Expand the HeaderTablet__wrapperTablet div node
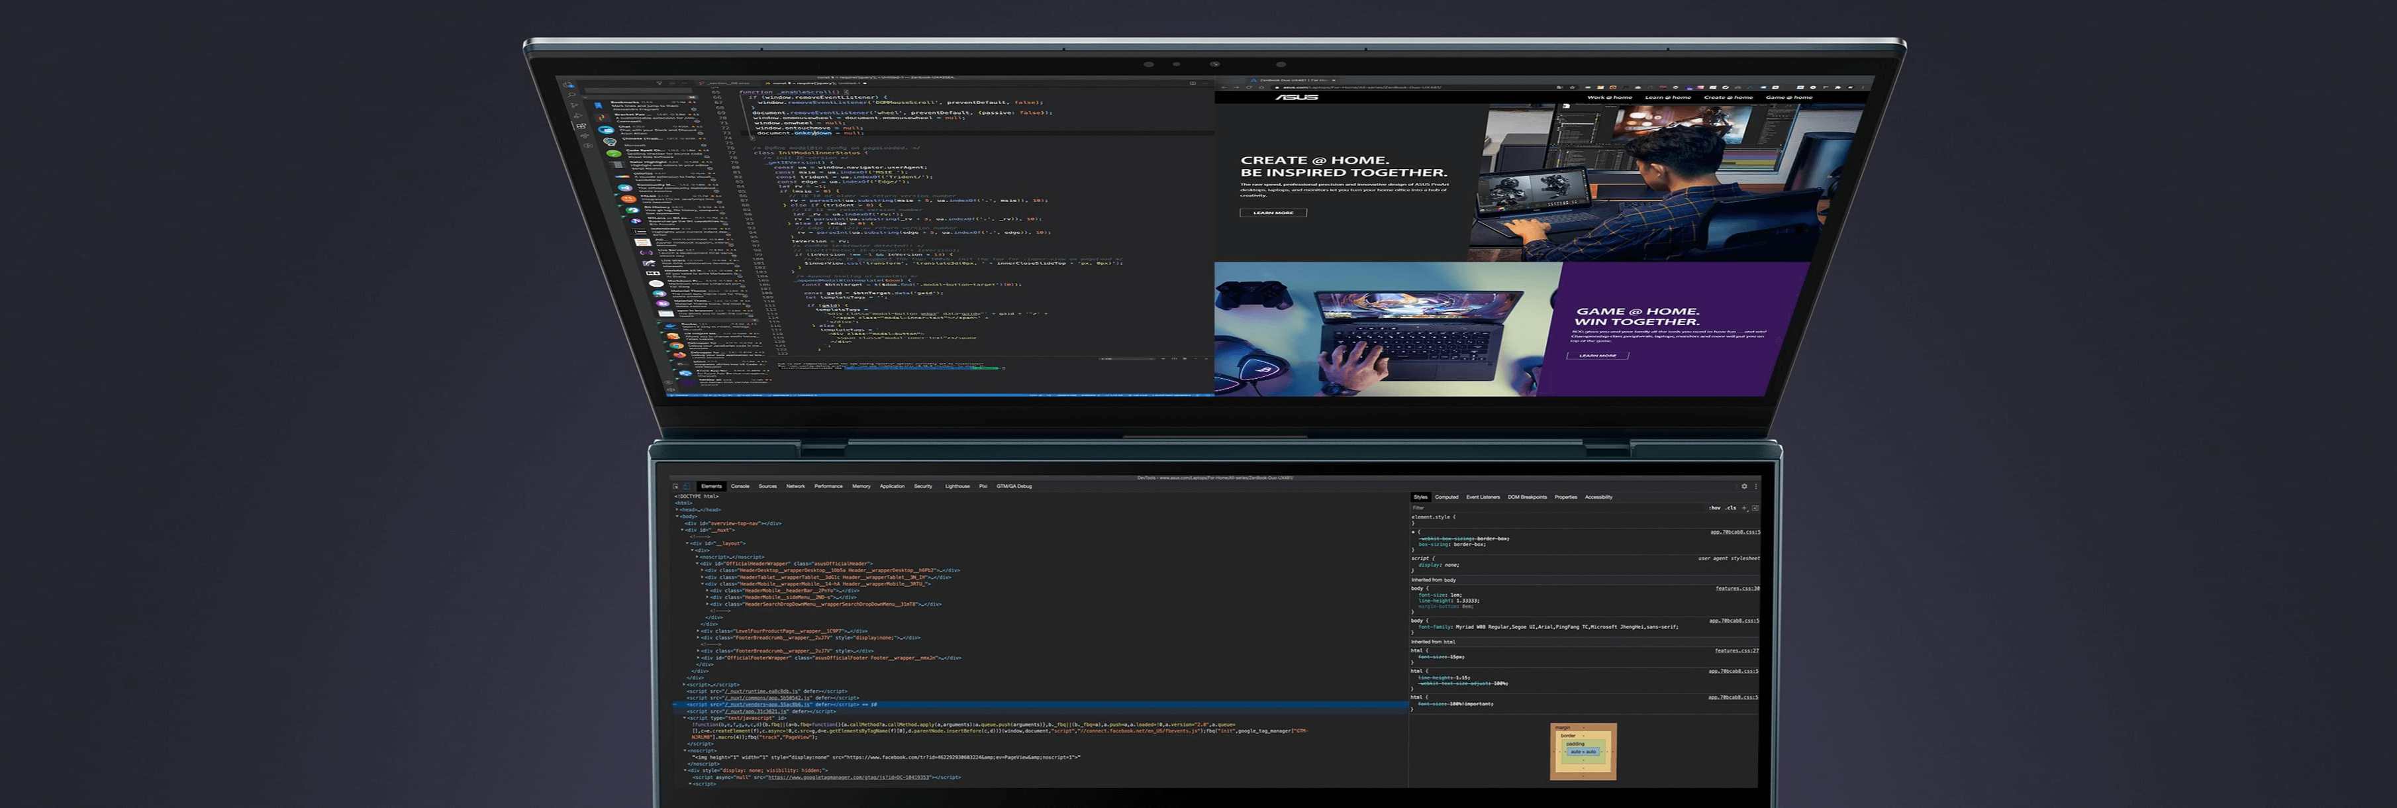The width and height of the screenshot is (2397, 808). tap(703, 577)
